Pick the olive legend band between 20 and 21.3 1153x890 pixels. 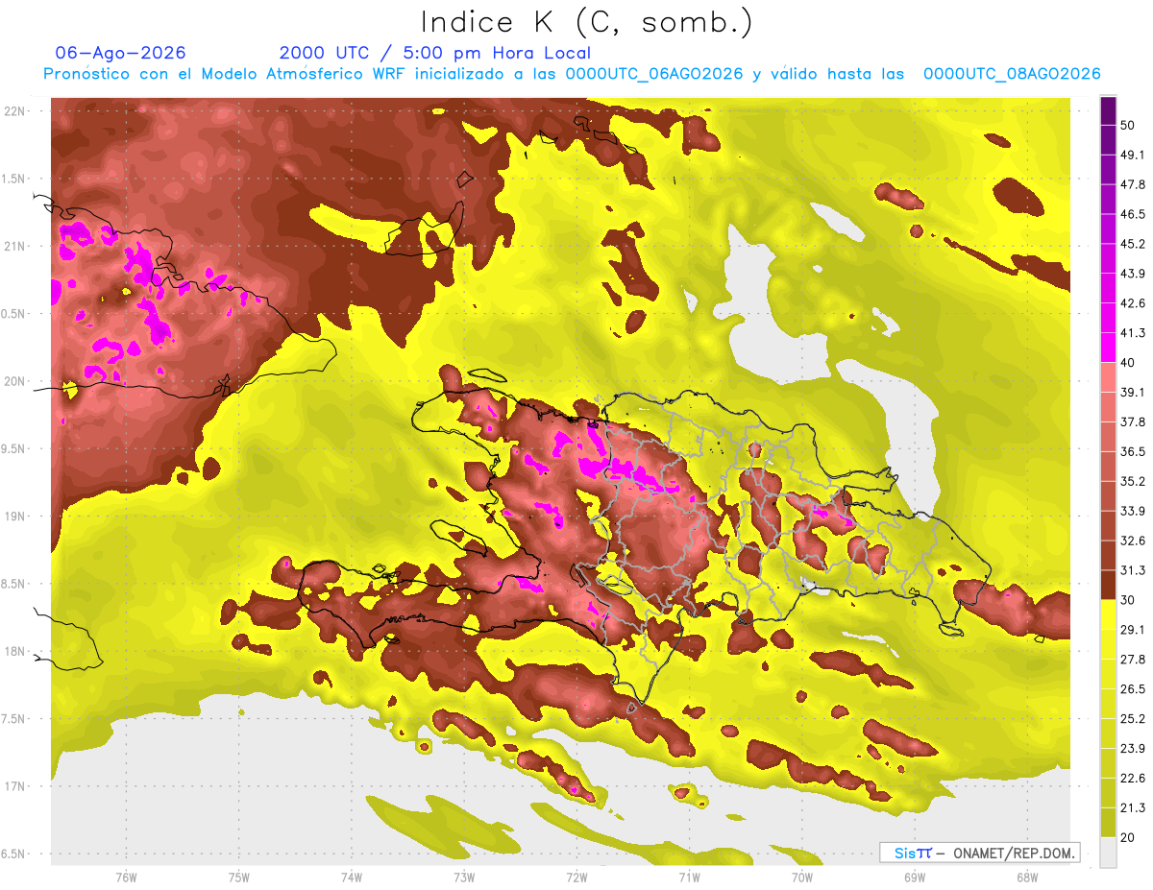(1109, 824)
